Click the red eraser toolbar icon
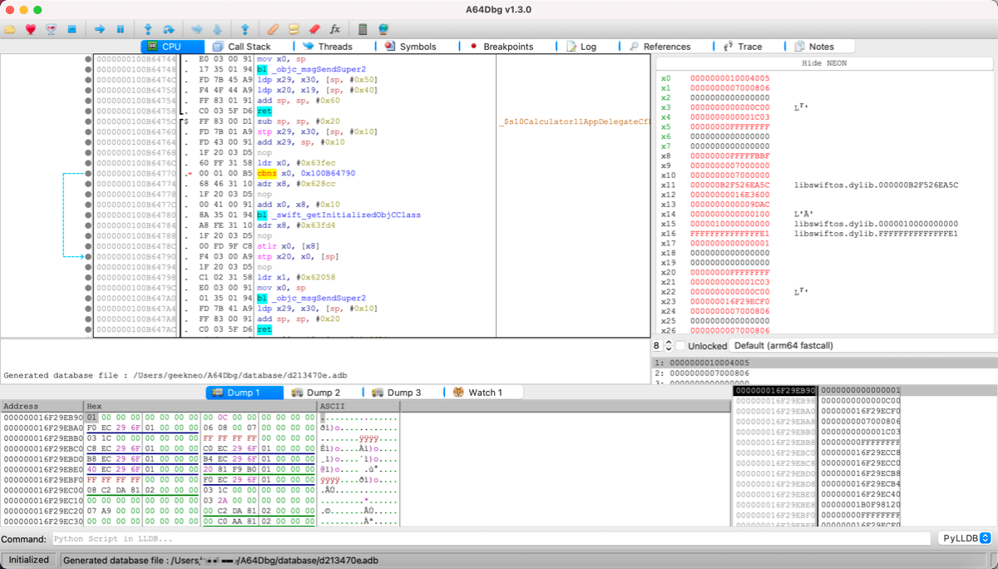The width and height of the screenshot is (998, 569). point(314,29)
